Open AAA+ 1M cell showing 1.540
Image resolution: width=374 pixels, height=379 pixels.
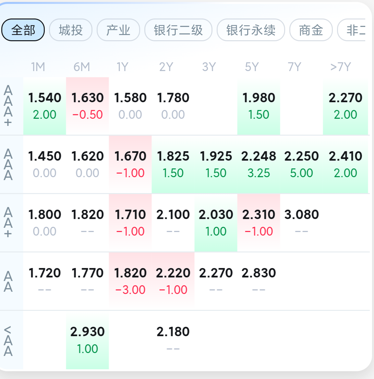coord(45,106)
